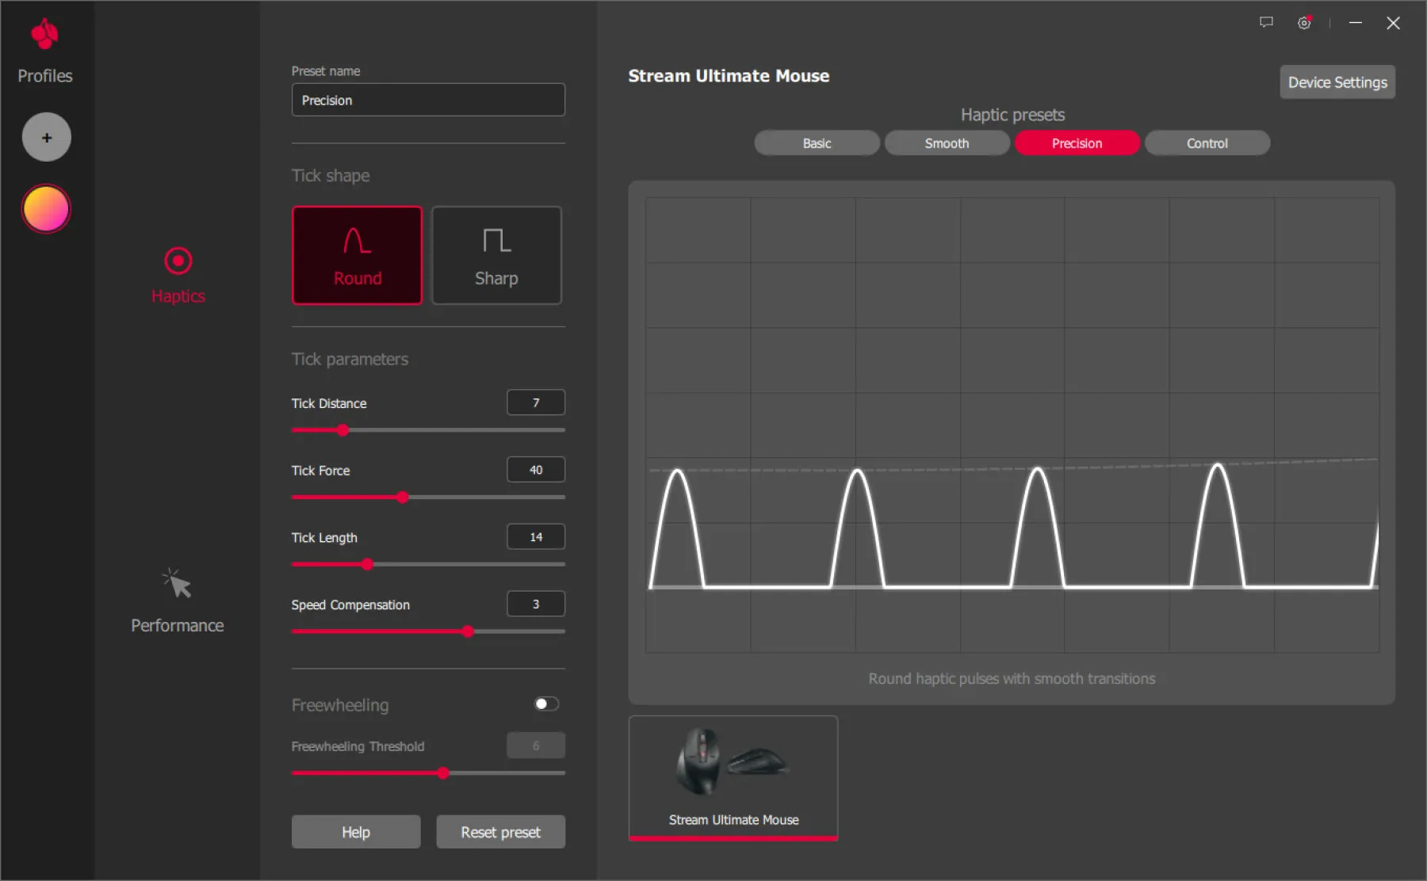Viewport: 1427px width, 881px height.
Task: Switch to the Basic haptic preset
Action: (x=817, y=143)
